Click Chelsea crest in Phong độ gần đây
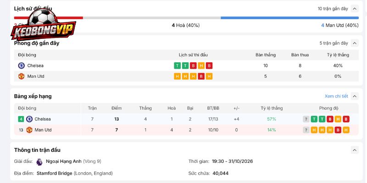Viewport: 367px width, 183px height. (x=21, y=65)
